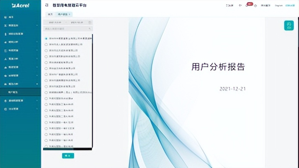The height and width of the screenshot is (168, 299).
Task: Click the text link left of English
Action: tap(265, 5)
